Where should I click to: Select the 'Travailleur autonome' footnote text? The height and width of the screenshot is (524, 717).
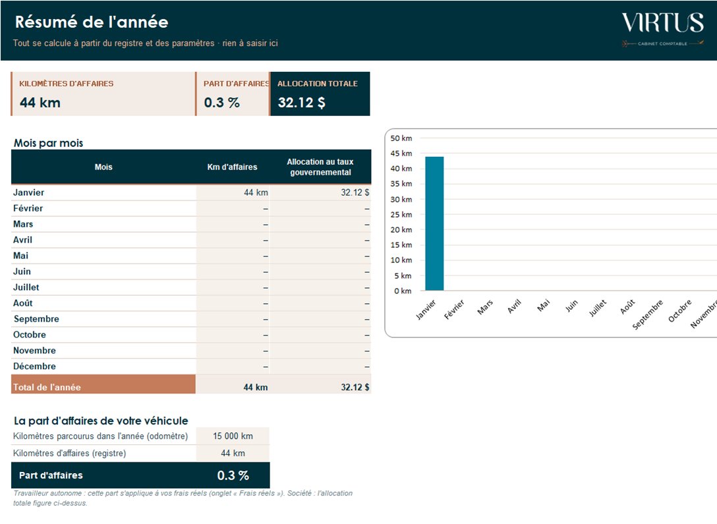click(x=183, y=498)
